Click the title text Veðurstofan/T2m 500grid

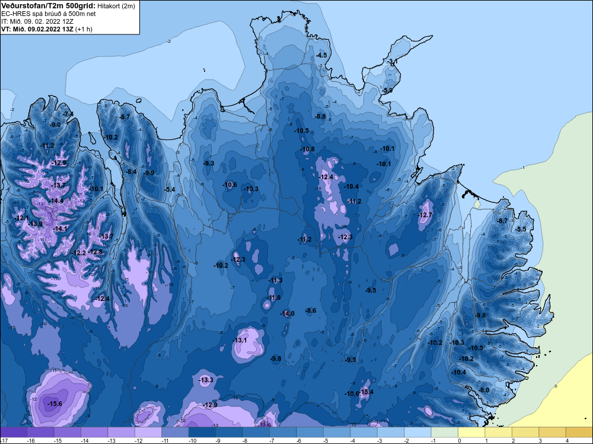pyautogui.click(x=49, y=6)
